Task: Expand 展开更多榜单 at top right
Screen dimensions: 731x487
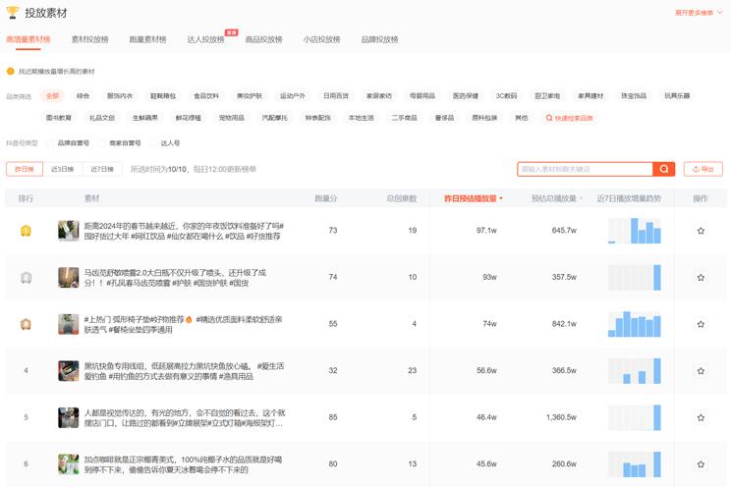Action: point(700,13)
